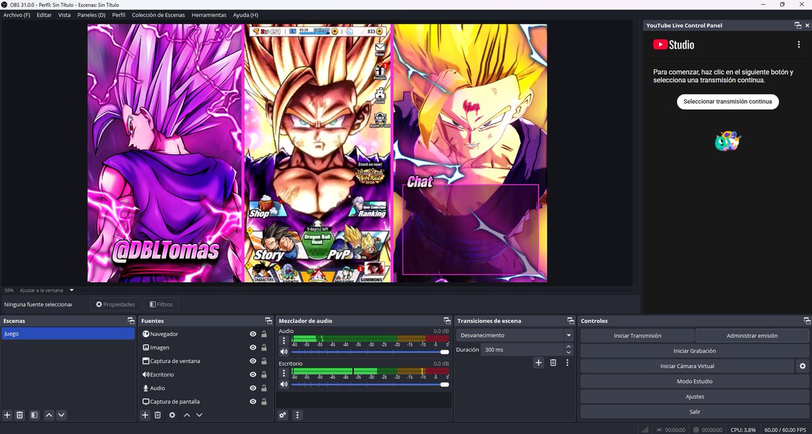Add a new source in Fuentes panel
The image size is (812, 434).
pos(145,414)
